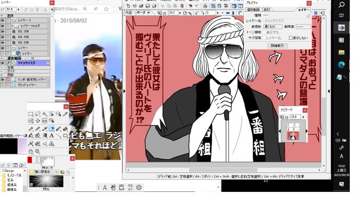Open the browser reader settings gear icon
Image resolution: width=362 pixels, height=203 pixels.
[139, 188]
